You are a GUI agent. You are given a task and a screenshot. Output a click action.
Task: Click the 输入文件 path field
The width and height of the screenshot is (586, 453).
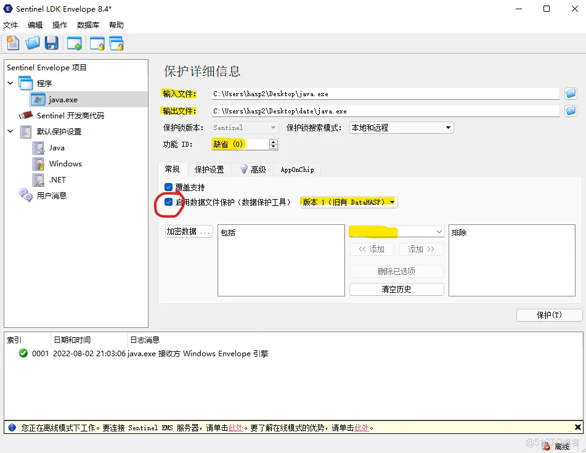(x=385, y=94)
